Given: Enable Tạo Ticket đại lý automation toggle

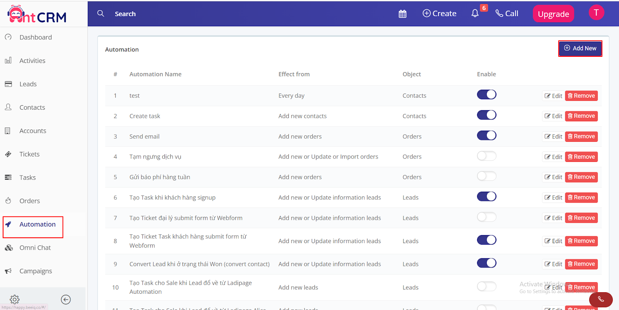Looking at the screenshot, I should pyautogui.click(x=486, y=217).
